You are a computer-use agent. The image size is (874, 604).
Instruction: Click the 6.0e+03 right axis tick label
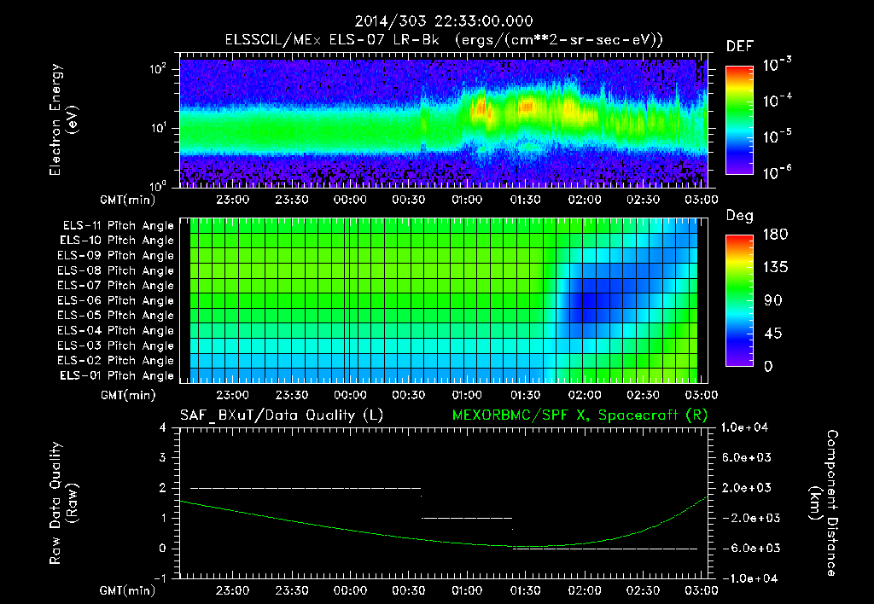(x=746, y=457)
